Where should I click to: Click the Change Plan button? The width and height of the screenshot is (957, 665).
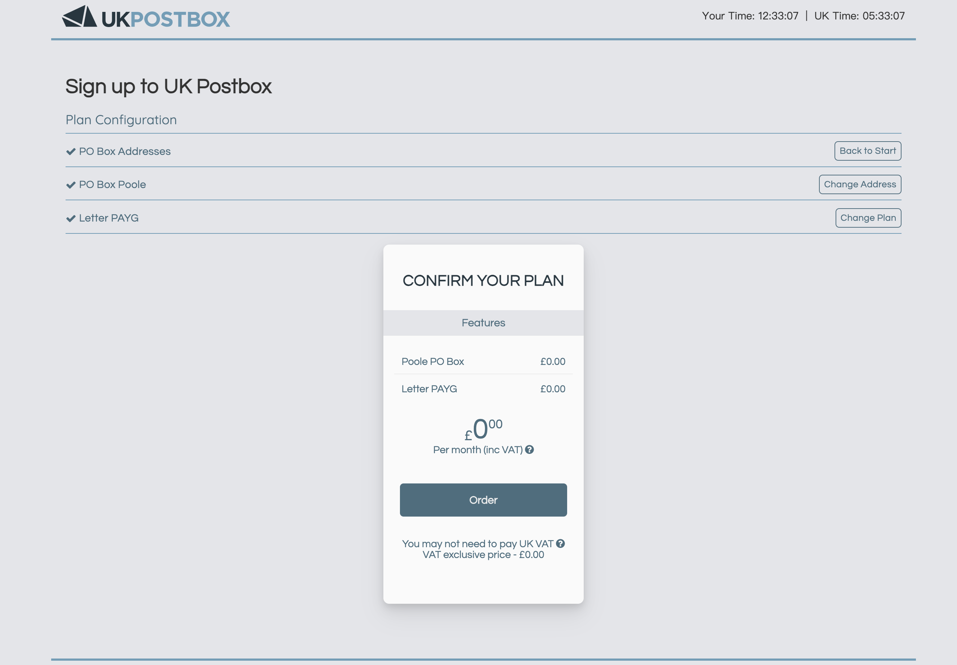(868, 218)
